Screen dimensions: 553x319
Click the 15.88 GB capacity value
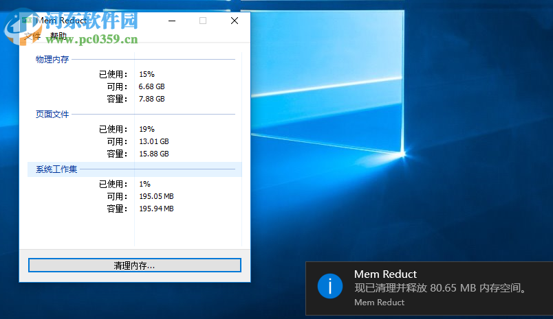point(154,154)
